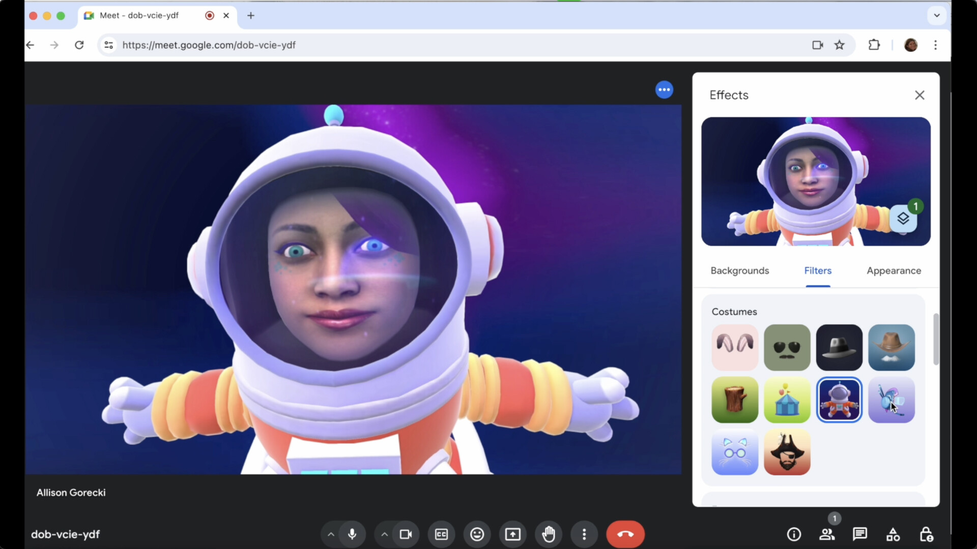The image size is (977, 549).
Task: Show people participants icon
Action: [827, 534]
